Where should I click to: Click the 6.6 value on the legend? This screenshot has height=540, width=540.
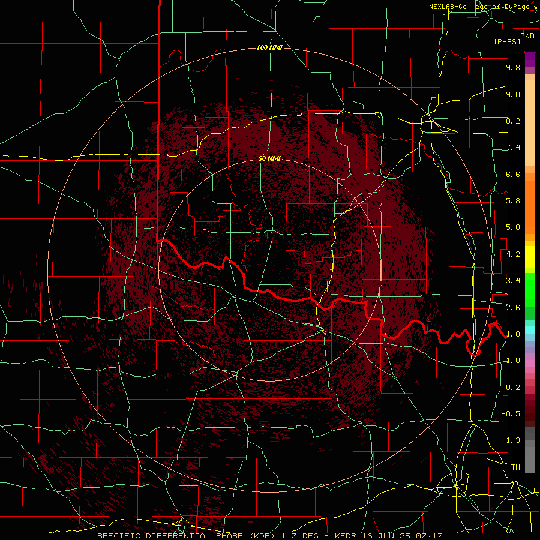[x=513, y=174]
